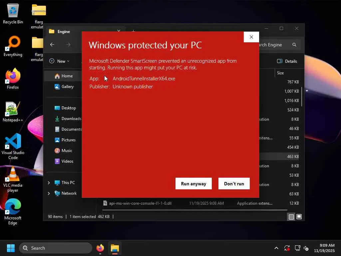The height and width of the screenshot is (256, 341).
Task: Expand the This PC tree node
Action: (x=49, y=183)
